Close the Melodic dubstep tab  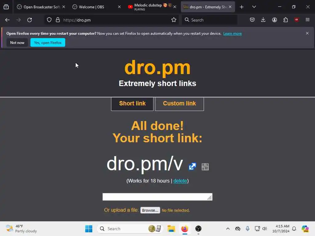175,7
